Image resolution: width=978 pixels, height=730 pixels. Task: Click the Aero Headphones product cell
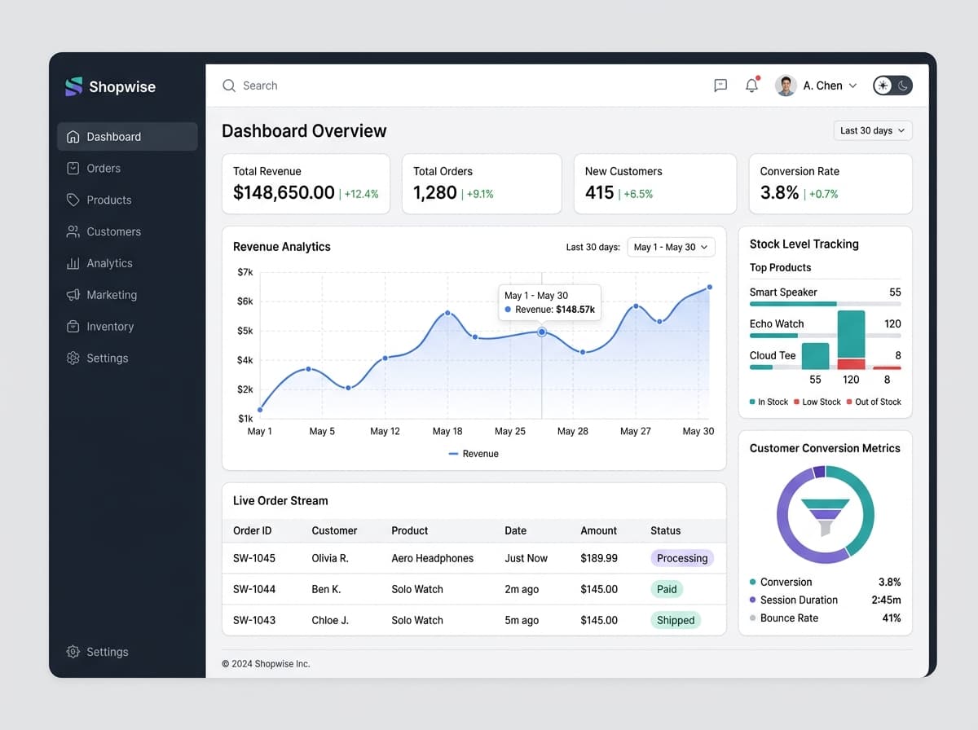click(432, 558)
